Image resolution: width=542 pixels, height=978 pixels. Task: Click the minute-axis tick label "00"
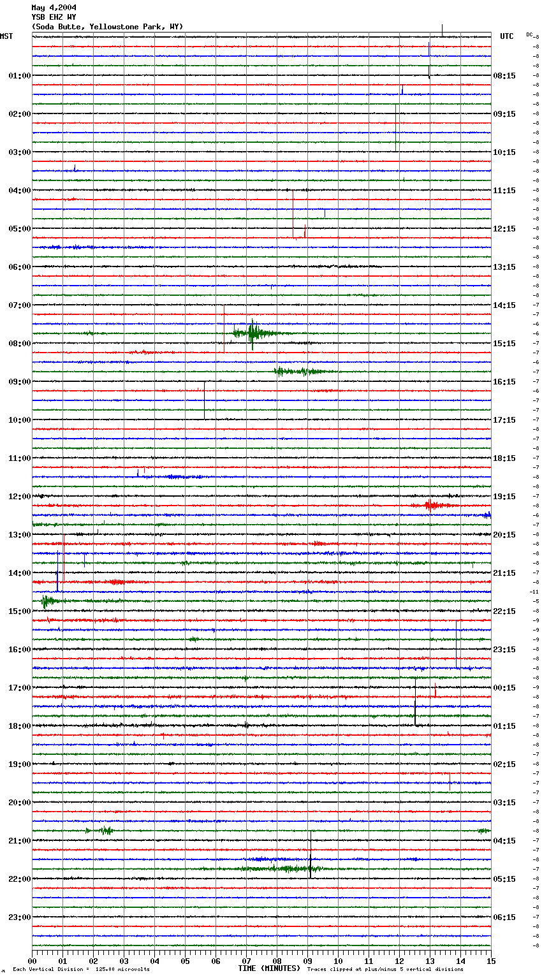(32, 961)
